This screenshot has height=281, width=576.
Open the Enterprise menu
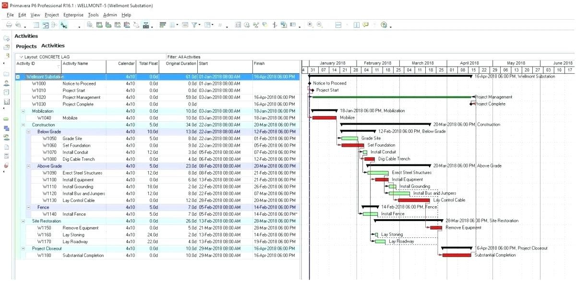pyautogui.click(x=73, y=15)
